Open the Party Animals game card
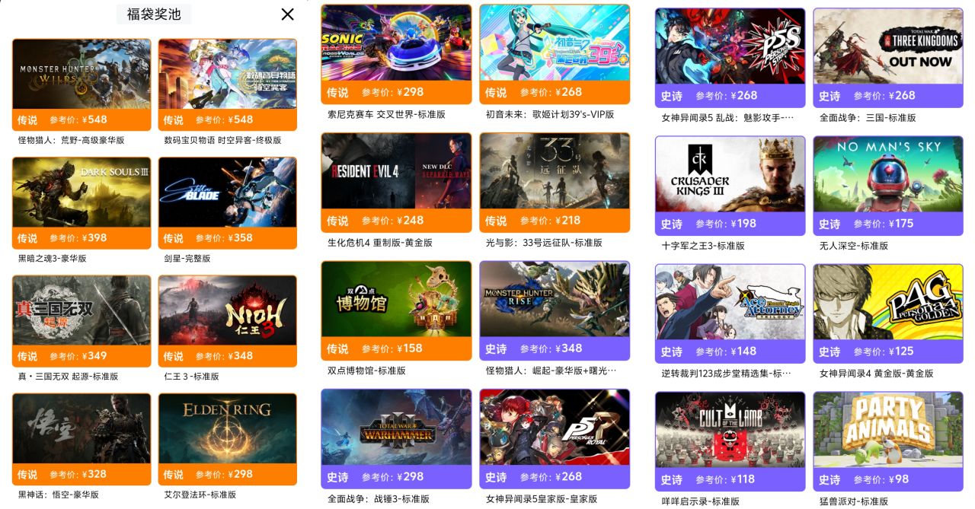 click(888, 441)
